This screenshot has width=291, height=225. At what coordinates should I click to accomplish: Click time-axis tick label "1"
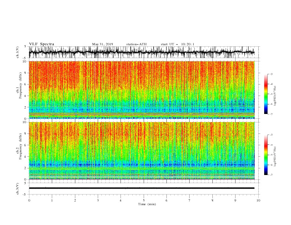[52, 200]
